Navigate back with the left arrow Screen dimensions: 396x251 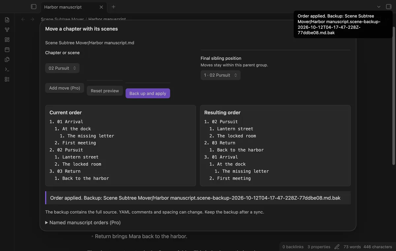(23, 19)
